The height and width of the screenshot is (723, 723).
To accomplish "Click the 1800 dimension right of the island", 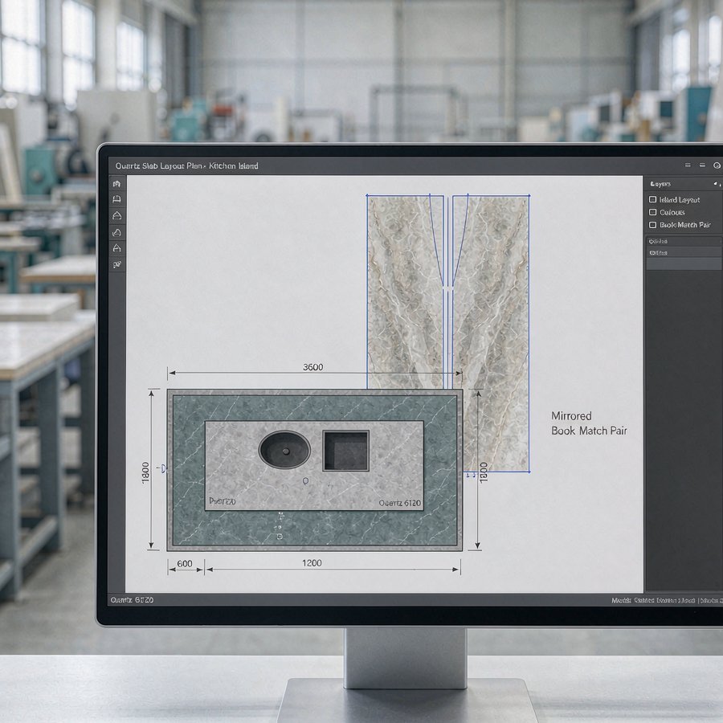I will click(x=484, y=472).
